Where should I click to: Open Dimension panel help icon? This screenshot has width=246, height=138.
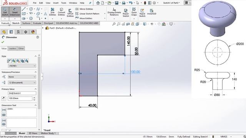click(x=38, y=37)
